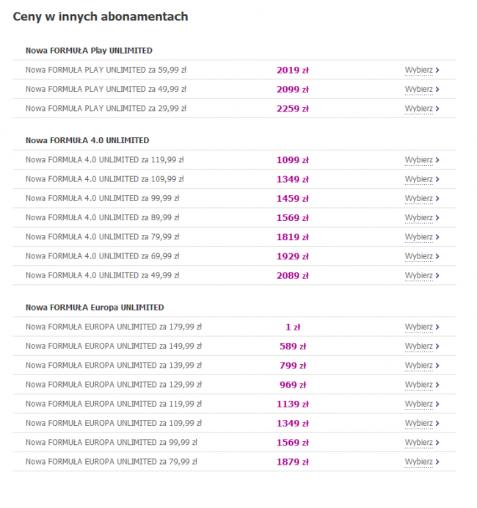
Task: Select Wybierz for EUROPA UNLIMITED za 179,99 zł
Action: [x=422, y=327]
